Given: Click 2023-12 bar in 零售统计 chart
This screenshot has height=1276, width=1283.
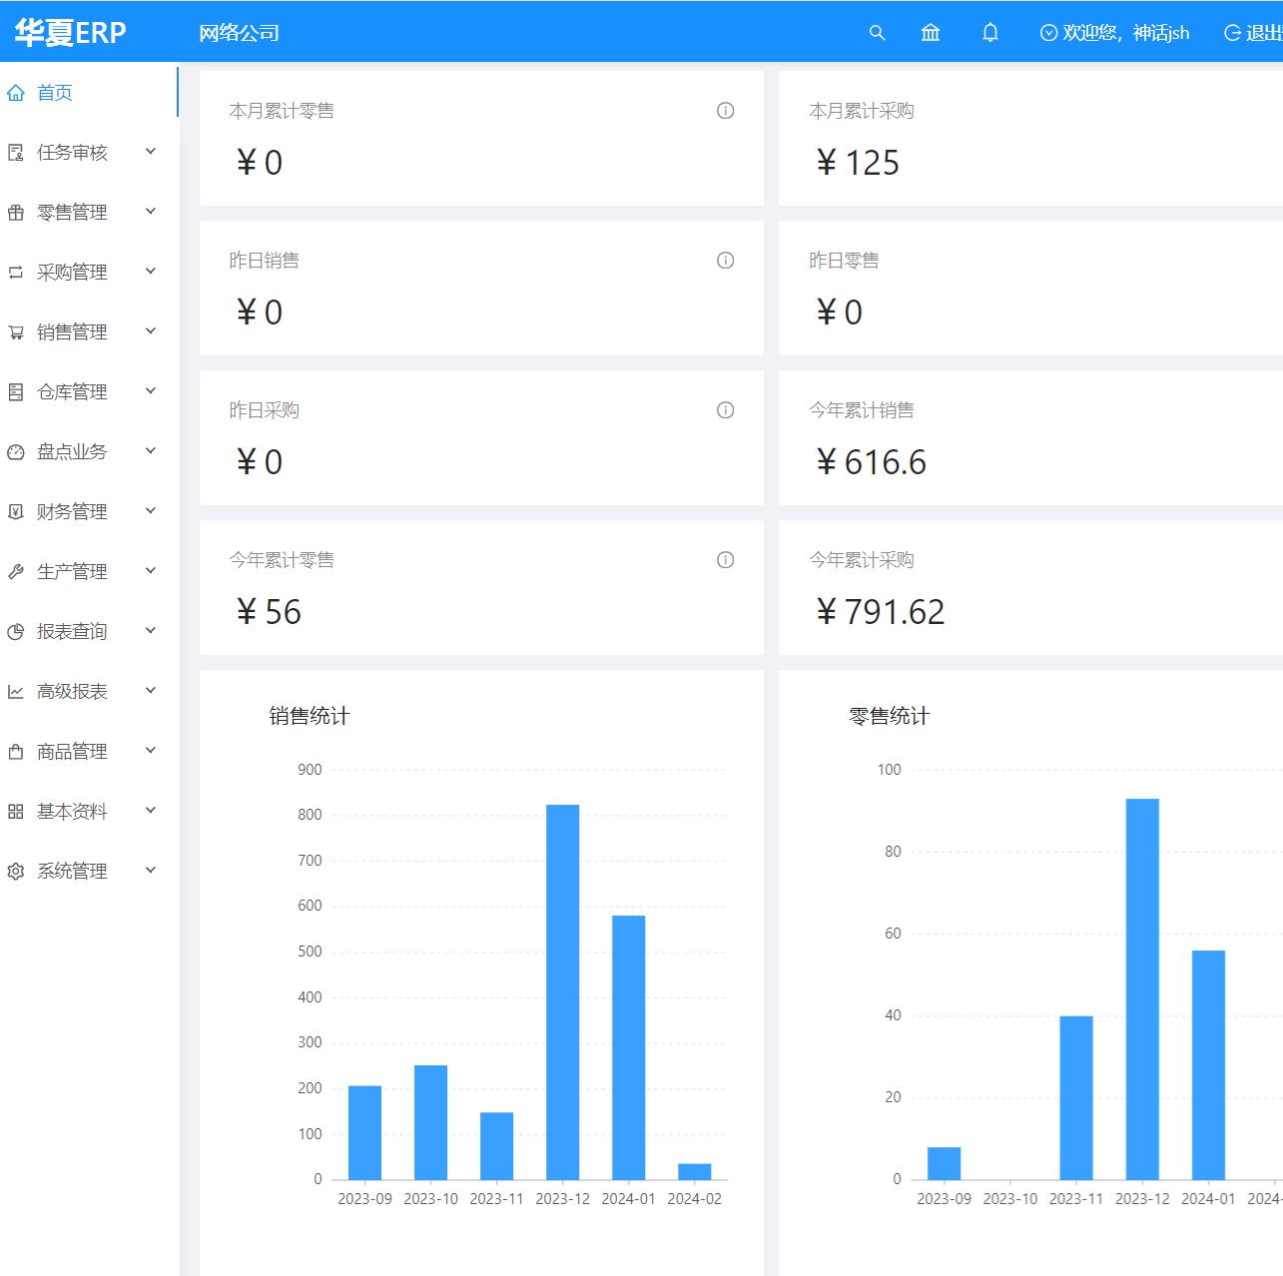Looking at the screenshot, I should click(x=1142, y=989).
